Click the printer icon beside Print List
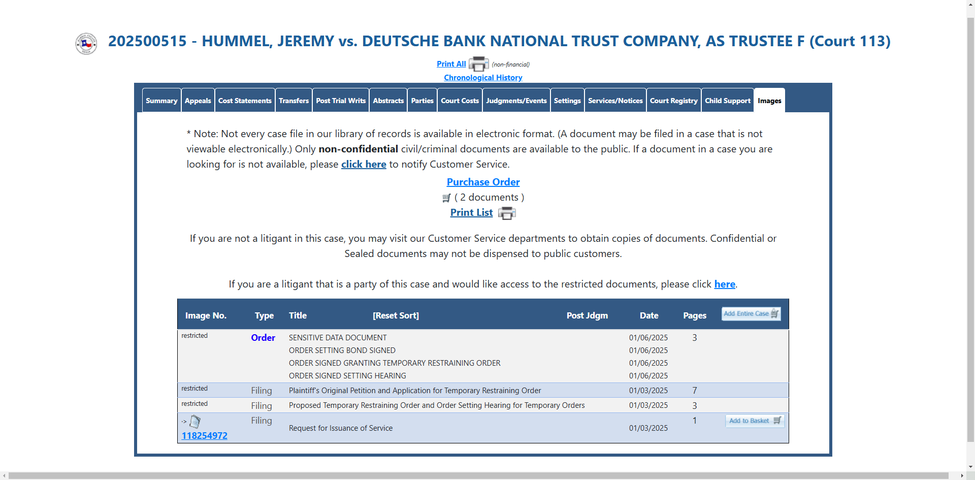 click(x=507, y=213)
